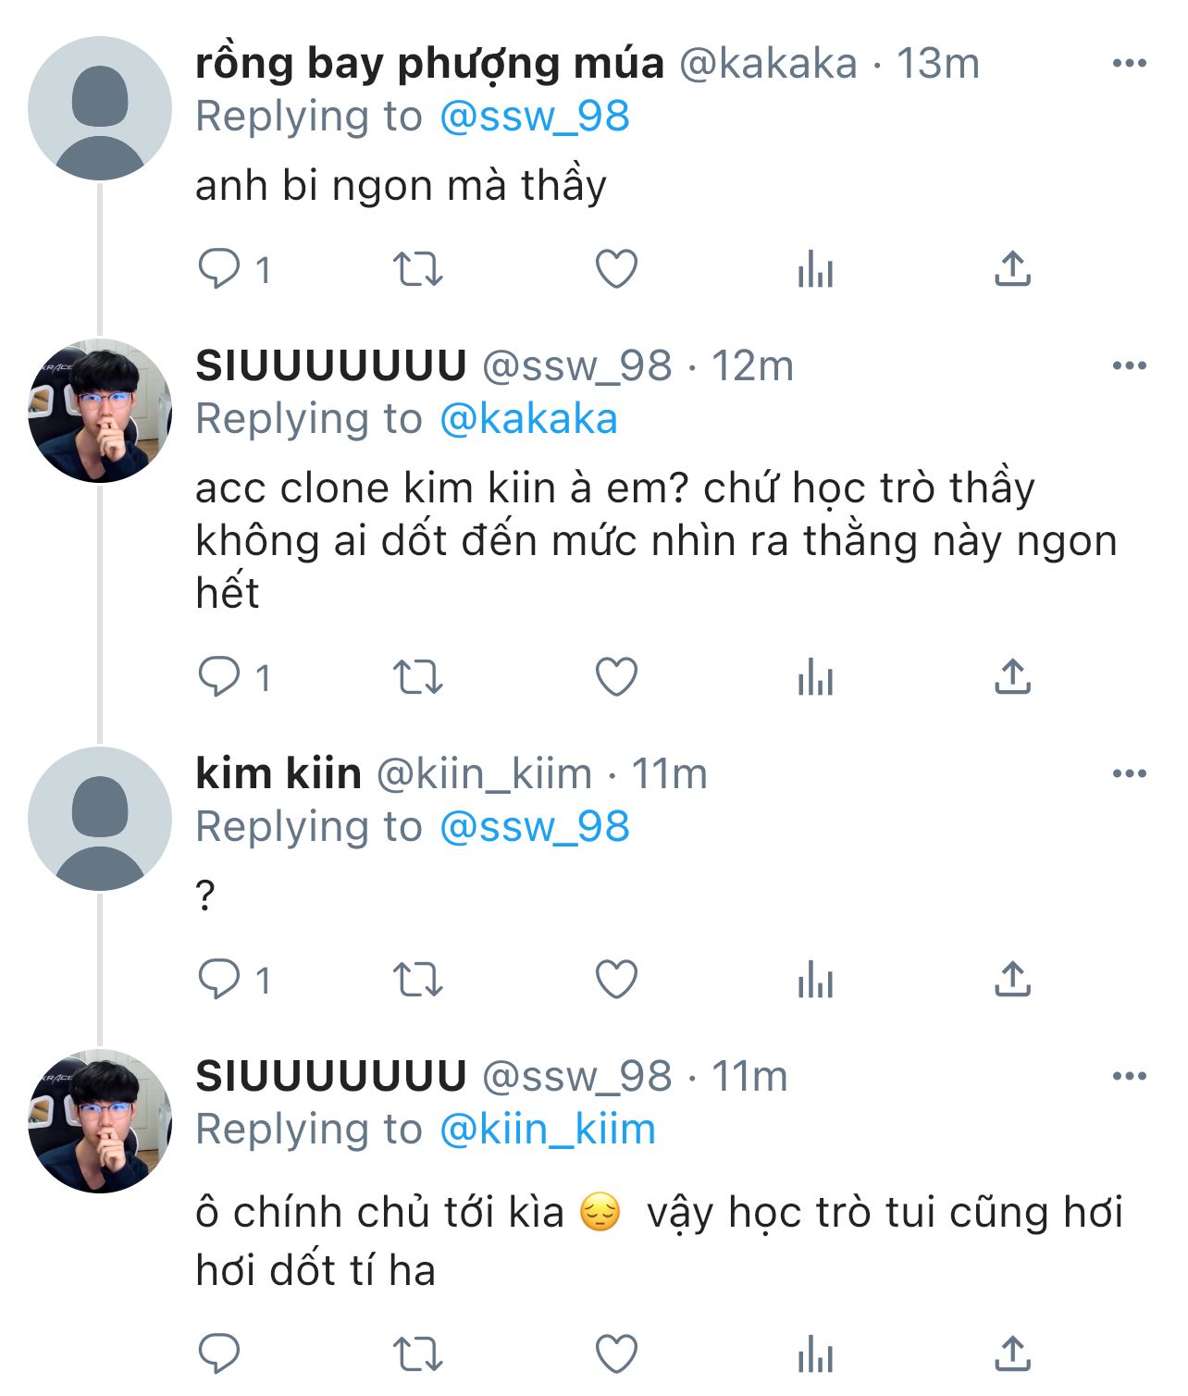
Task: Share the @kakaka tweet
Action: 1012,269
